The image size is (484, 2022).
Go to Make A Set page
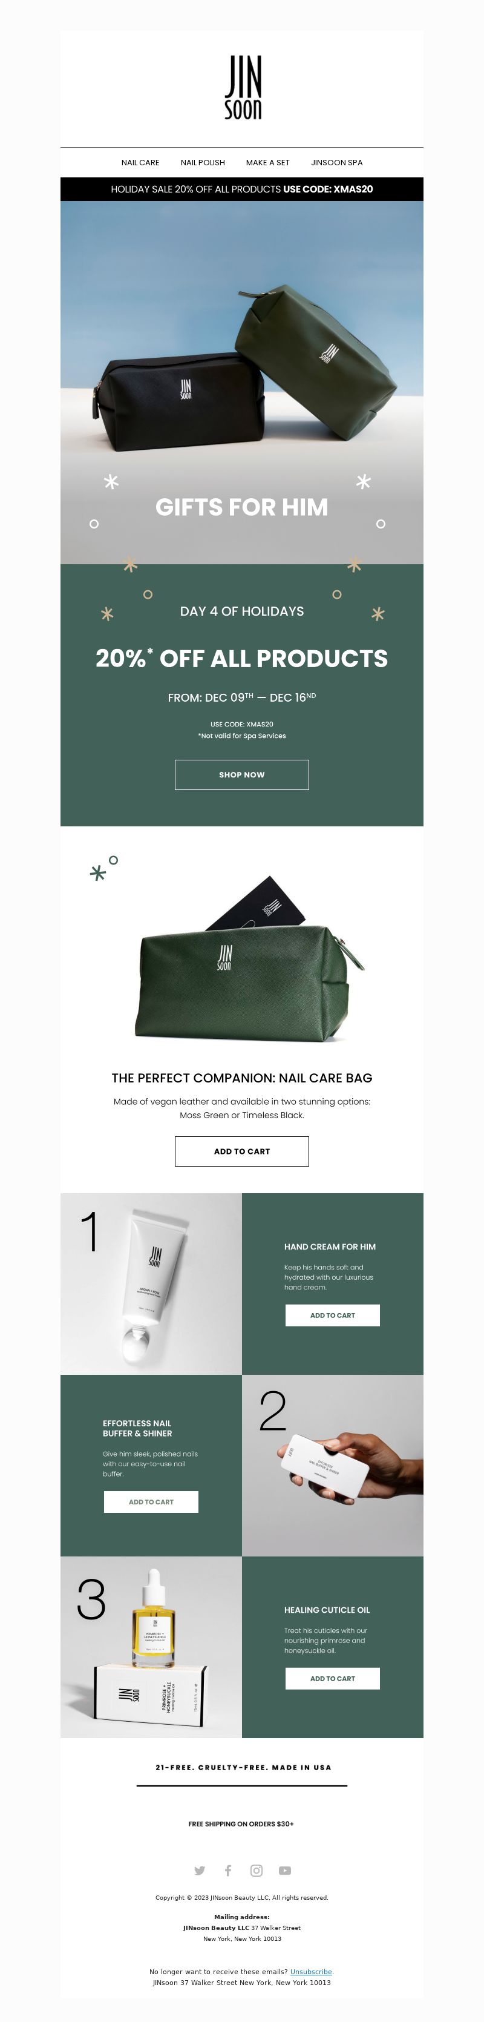pyautogui.click(x=267, y=162)
